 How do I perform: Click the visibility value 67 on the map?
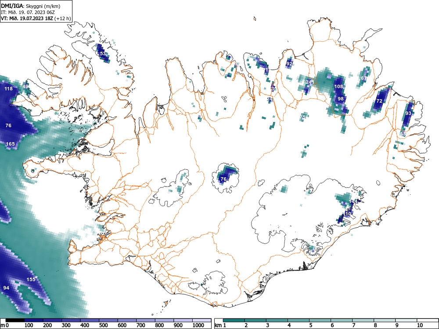tap(363, 78)
